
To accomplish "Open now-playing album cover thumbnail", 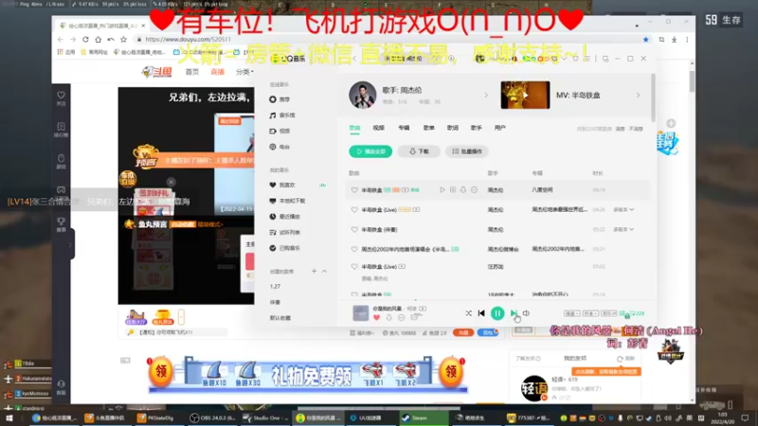I will point(361,313).
